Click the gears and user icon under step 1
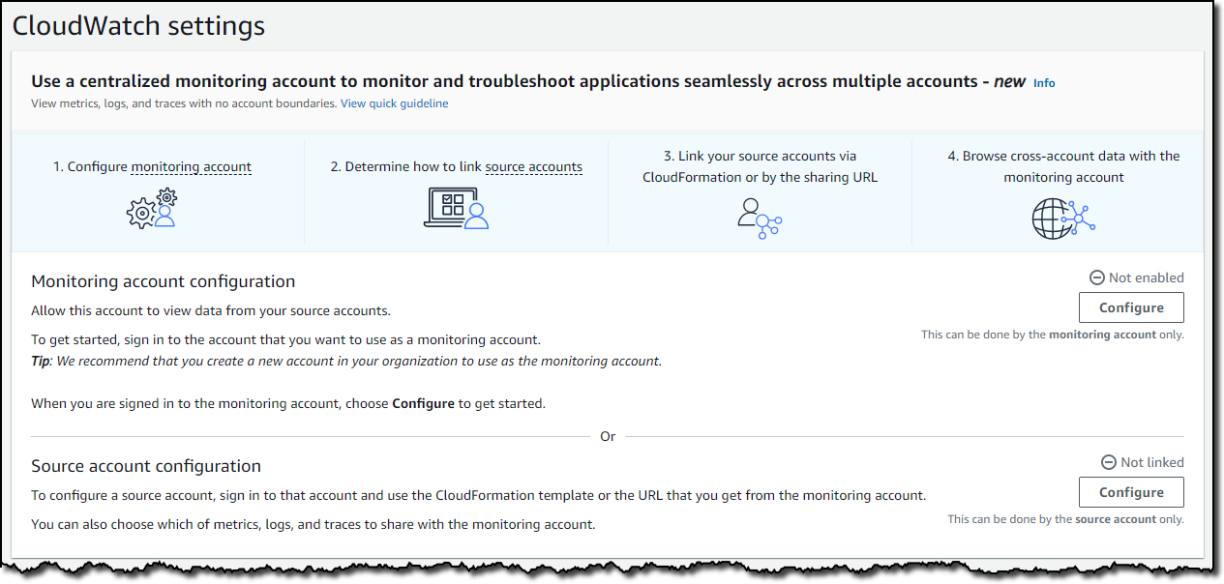Screen dimensions: 1224x584 153,208
